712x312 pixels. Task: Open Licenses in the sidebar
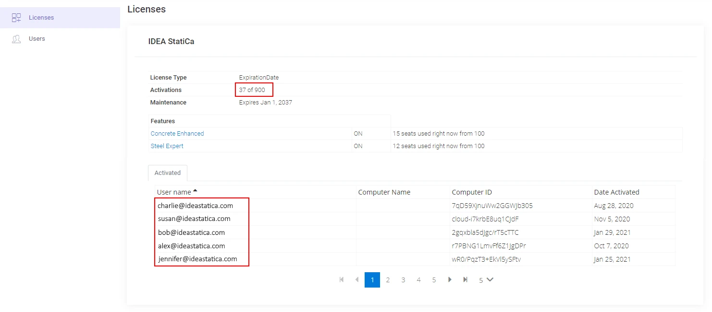tap(60, 18)
